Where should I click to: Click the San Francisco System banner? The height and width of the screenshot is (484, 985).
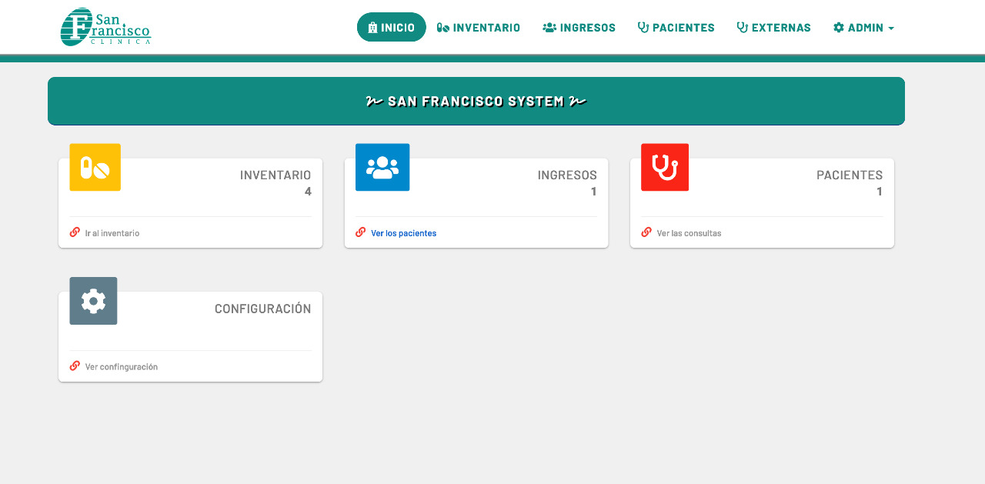476,101
